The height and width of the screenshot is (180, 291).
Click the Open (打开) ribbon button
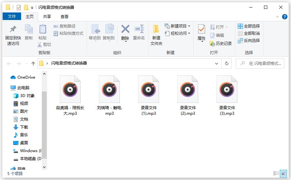point(219,27)
